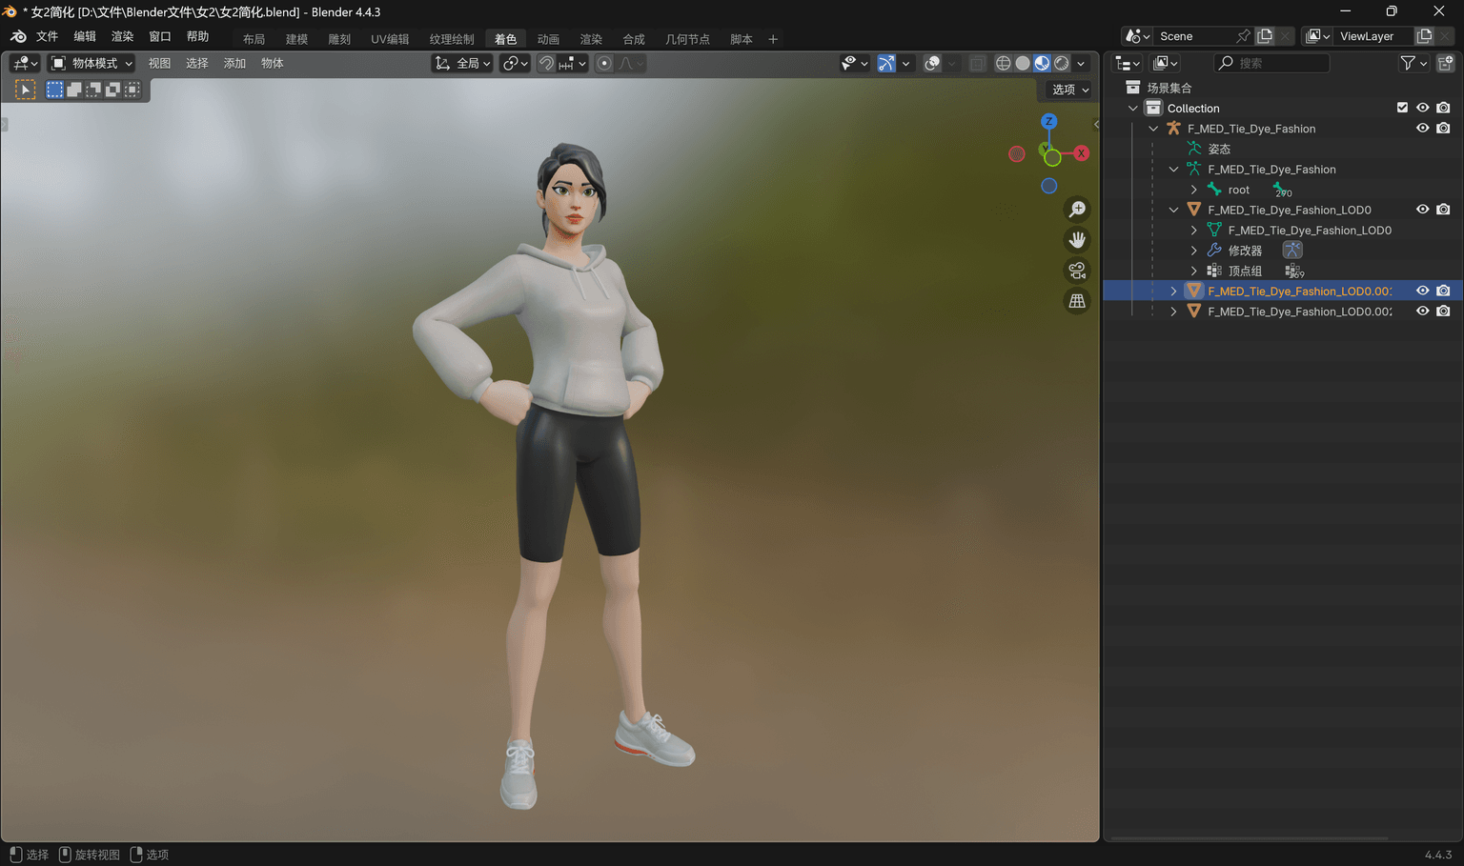Choose wireframe viewport shading icon
This screenshot has width=1464, height=866.
(1004, 63)
